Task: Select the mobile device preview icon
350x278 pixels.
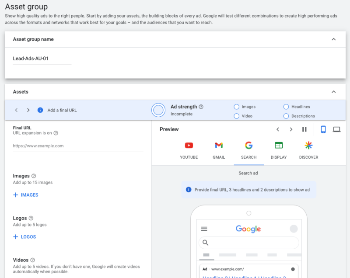Action: click(x=323, y=129)
